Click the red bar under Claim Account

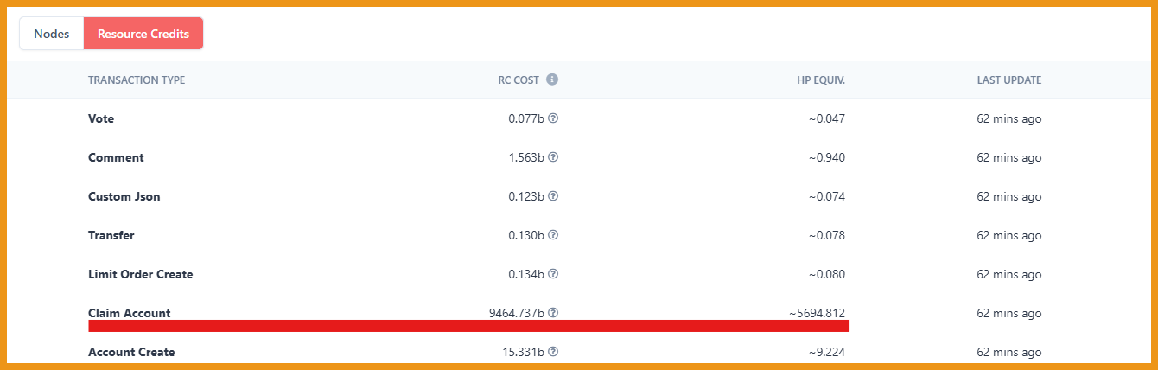[468, 325]
